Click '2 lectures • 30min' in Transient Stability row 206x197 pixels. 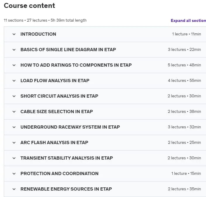[x=184, y=158]
